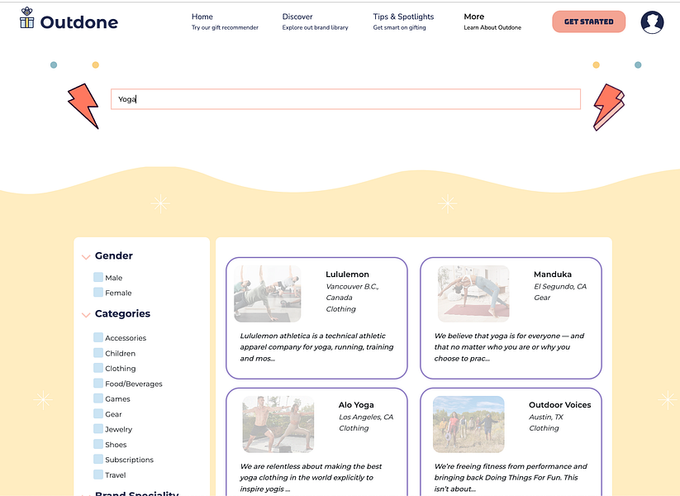Screen dimensions: 680x496
Task: Open the Alo Yoga brand title
Action: click(x=356, y=405)
